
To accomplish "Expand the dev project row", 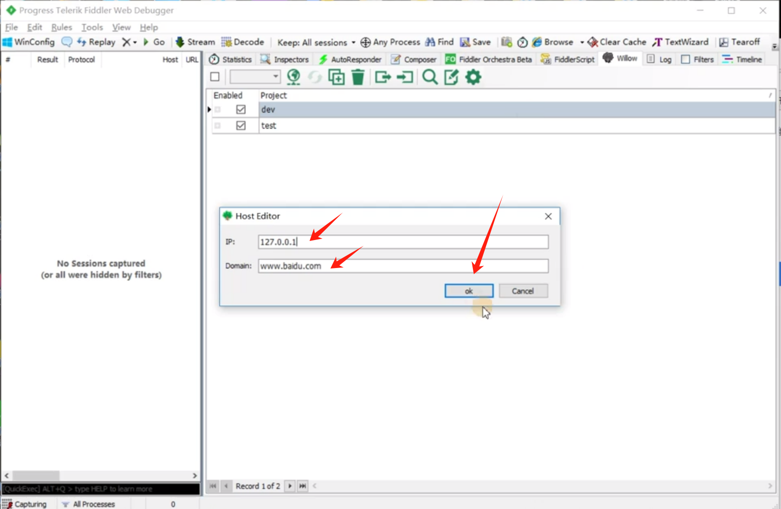I will (217, 110).
